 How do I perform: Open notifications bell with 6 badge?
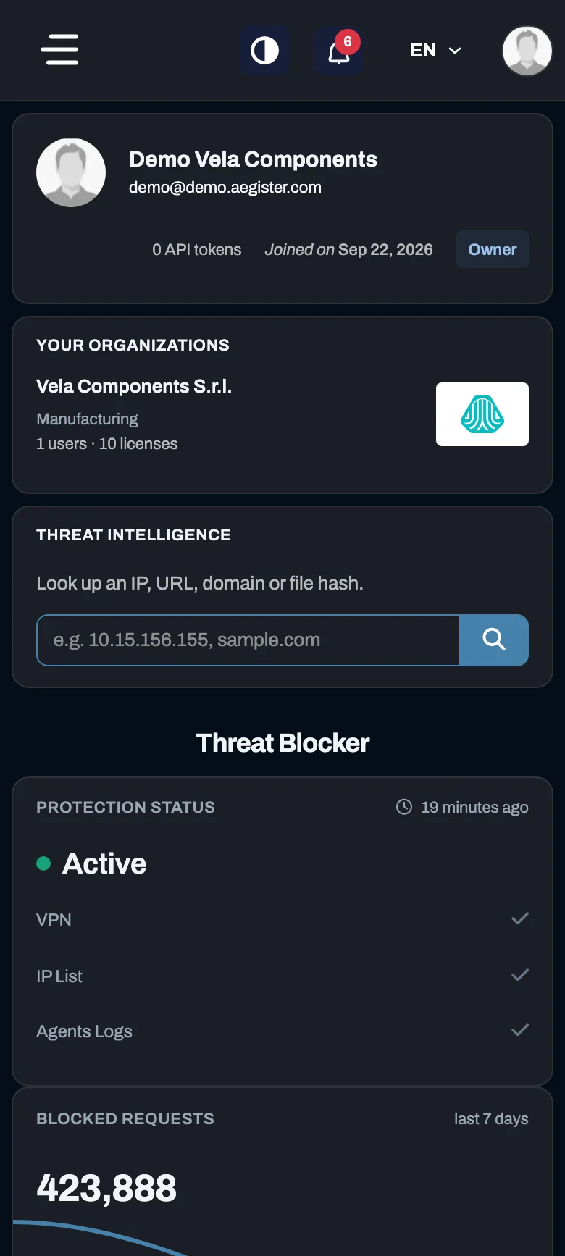[x=339, y=51]
